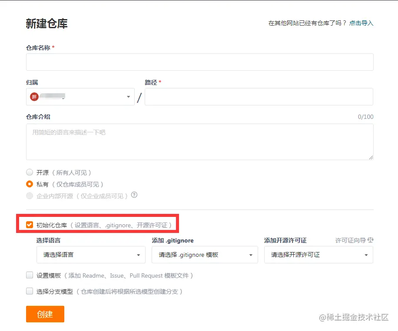Click the 新建仓库 heading text

pyautogui.click(x=46, y=23)
